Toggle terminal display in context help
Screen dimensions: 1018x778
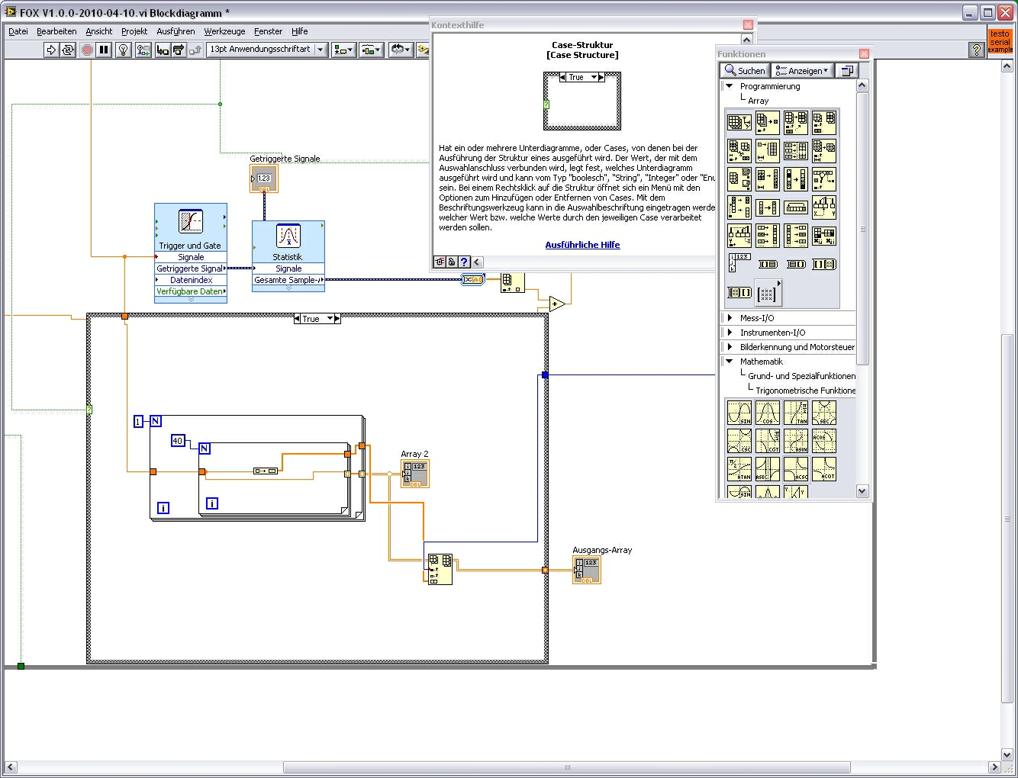[x=440, y=262]
